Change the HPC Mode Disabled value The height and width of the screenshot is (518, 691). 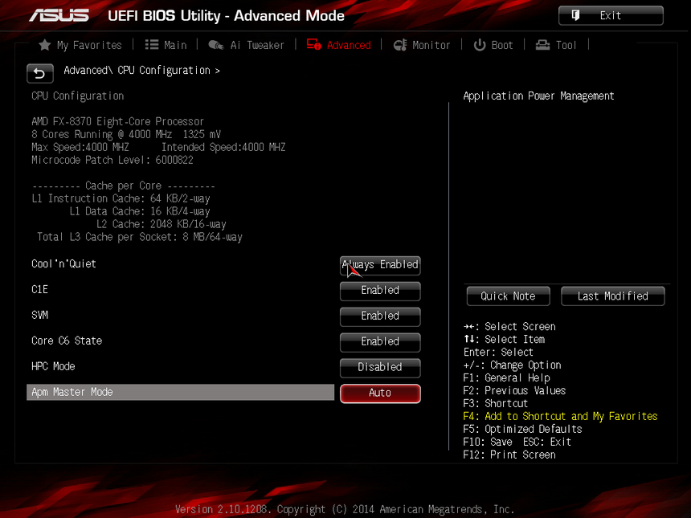click(x=380, y=368)
